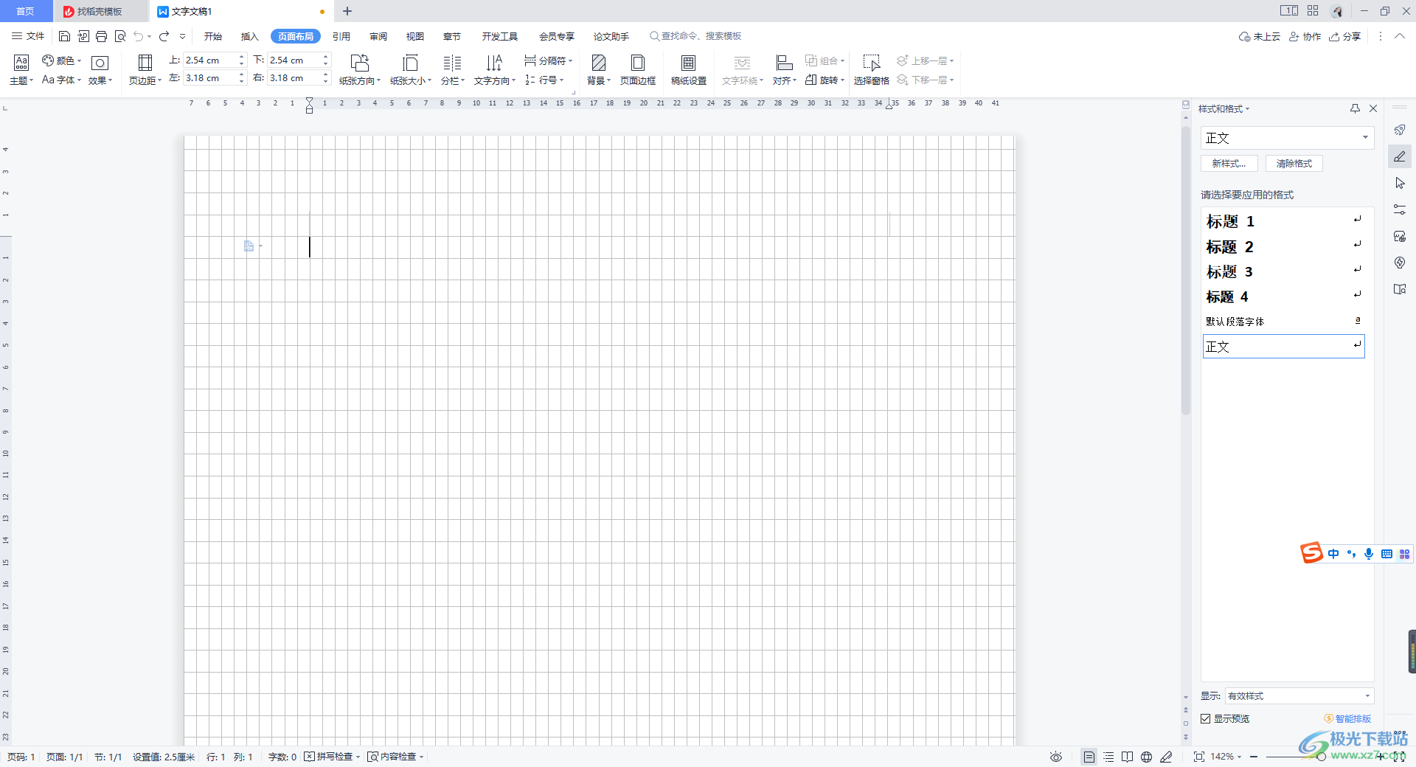This screenshot has width=1416, height=767.
Task: Click the 未上云 cloud status icon
Action: pyautogui.click(x=1260, y=36)
